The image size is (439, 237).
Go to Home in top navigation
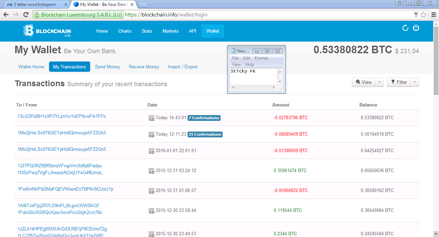coord(102,31)
